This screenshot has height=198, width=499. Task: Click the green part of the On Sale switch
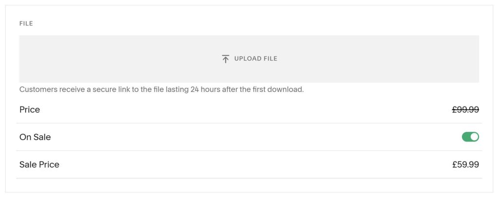click(466, 137)
